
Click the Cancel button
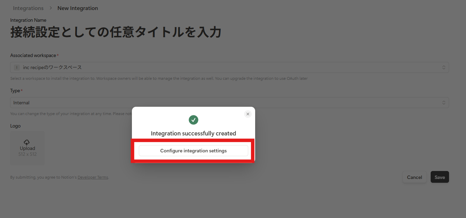click(414, 177)
